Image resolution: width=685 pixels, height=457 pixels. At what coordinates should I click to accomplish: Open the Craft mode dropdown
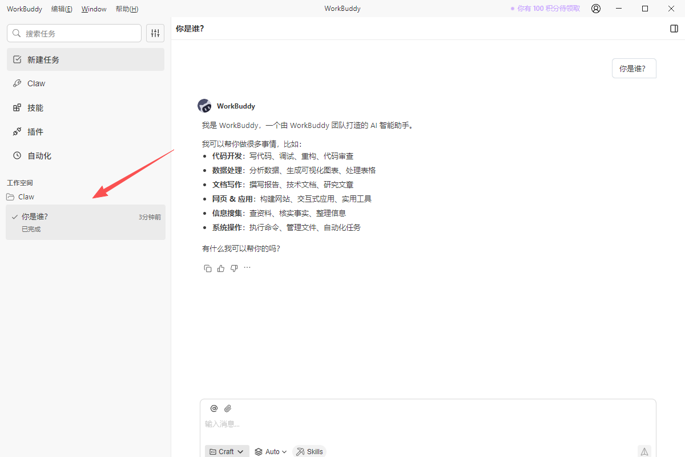coord(227,451)
